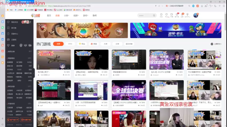Click the 客户端打开 button in sidebar

13,120
